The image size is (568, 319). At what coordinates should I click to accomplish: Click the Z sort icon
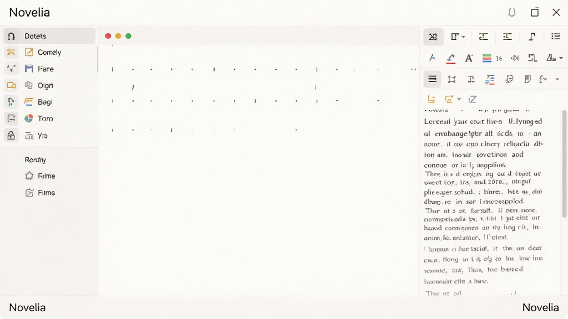pyautogui.click(x=472, y=100)
